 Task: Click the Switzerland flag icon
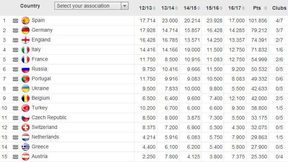coord(25,127)
